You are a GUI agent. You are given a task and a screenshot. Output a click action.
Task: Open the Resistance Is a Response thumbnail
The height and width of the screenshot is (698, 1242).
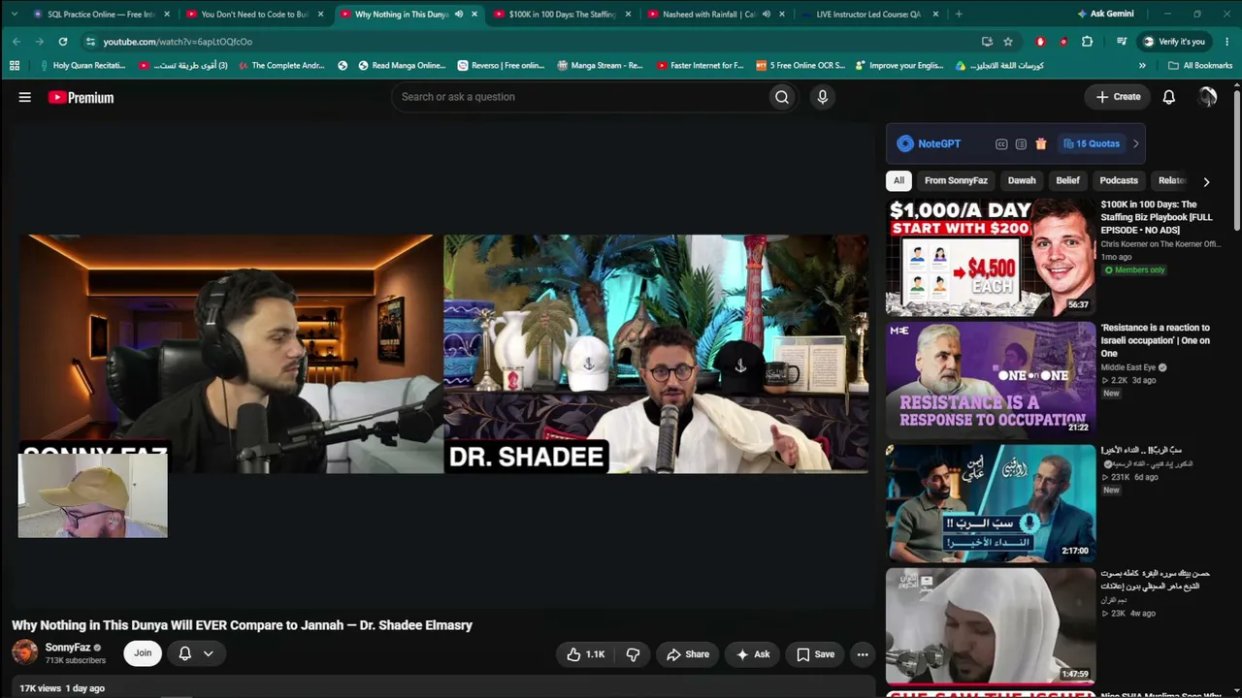click(990, 380)
